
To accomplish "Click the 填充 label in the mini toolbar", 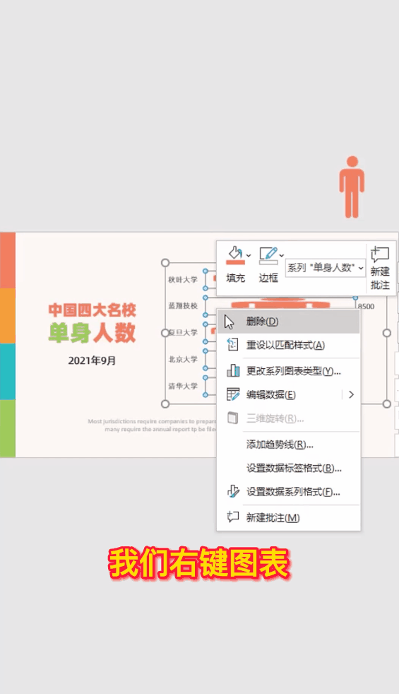I will point(235,278).
